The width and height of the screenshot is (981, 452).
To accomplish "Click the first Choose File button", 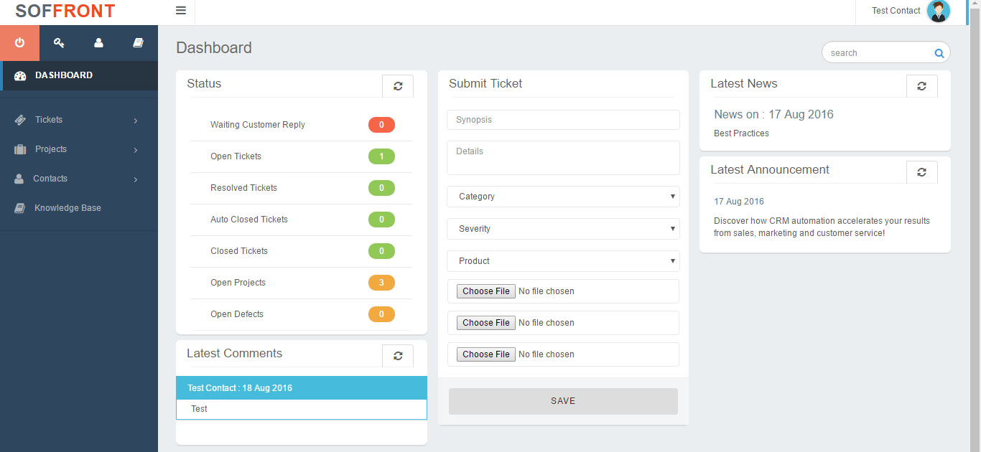I will pos(485,291).
